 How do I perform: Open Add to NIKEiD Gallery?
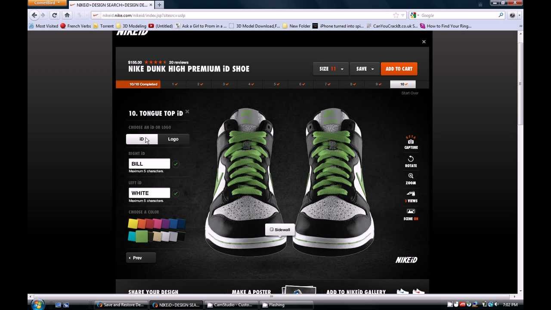pos(356,292)
